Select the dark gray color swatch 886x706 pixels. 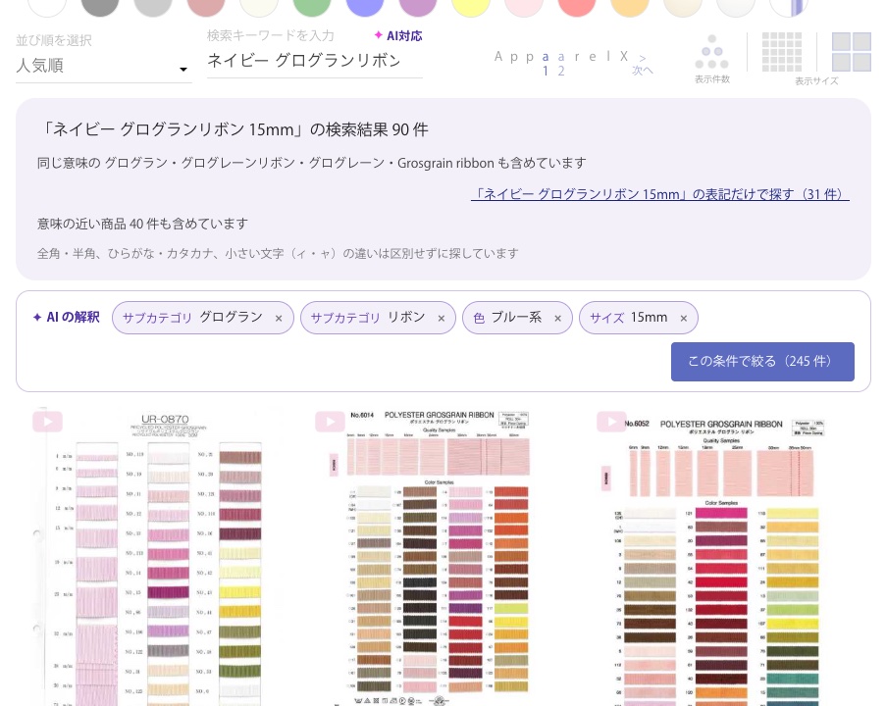(x=100, y=7)
